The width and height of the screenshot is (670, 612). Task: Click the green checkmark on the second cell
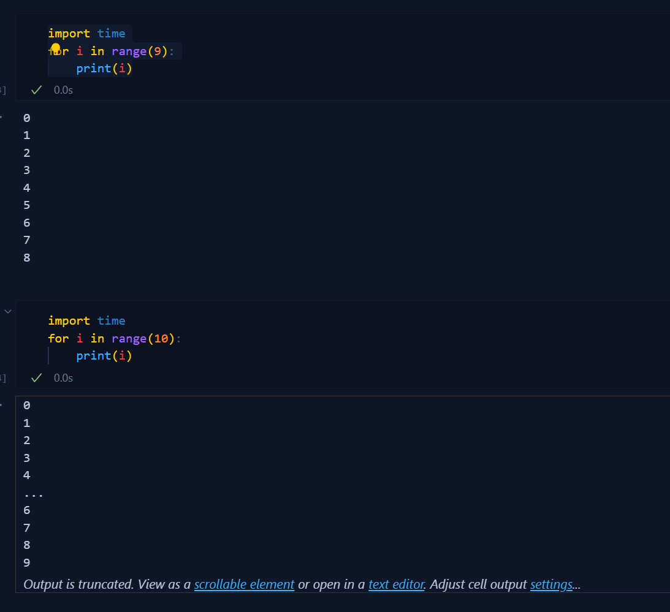coord(36,377)
